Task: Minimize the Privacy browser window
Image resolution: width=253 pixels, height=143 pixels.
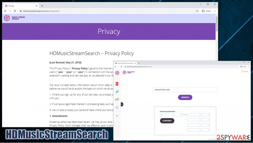Action: (201, 4)
